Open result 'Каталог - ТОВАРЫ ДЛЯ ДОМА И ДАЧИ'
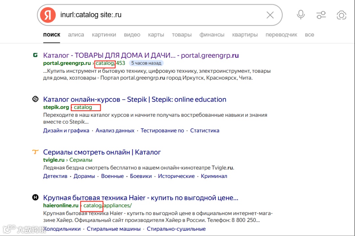Image resolution: width=355 pixels, height=236 pixels. click(141, 55)
